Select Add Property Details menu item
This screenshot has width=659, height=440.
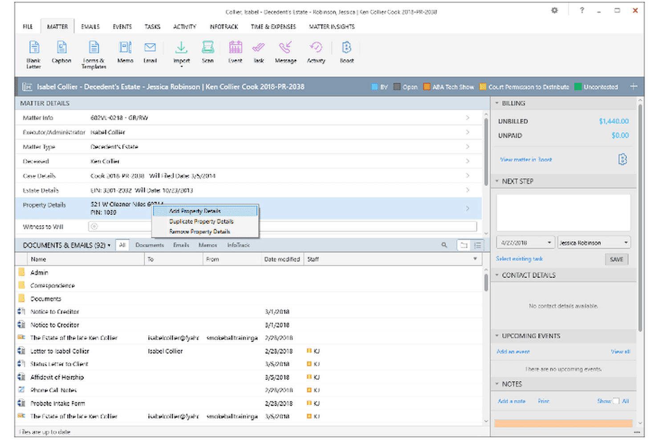(x=205, y=211)
